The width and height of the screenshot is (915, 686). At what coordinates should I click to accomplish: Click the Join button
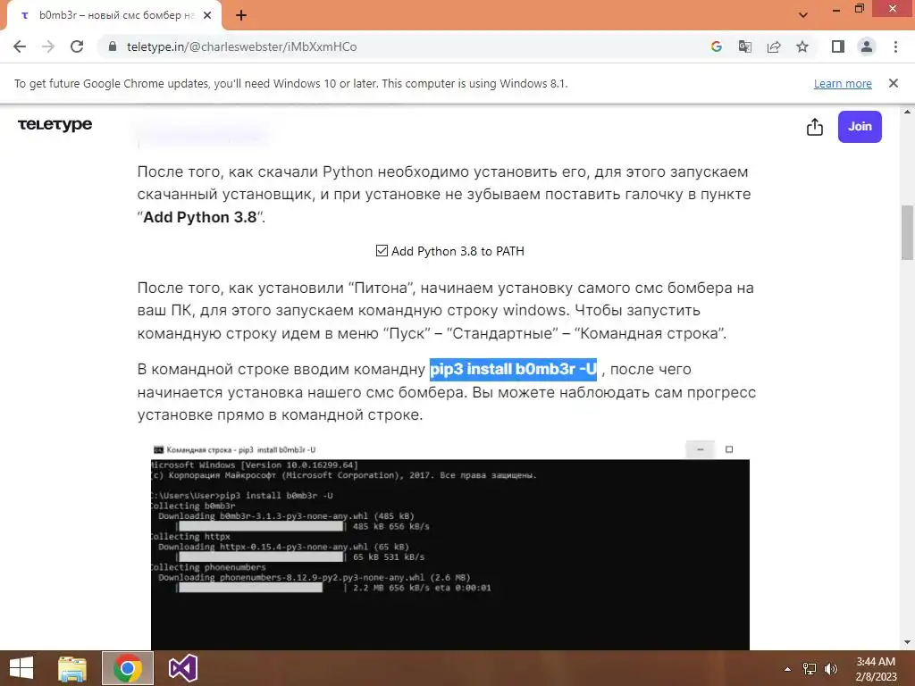(x=860, y=127)
